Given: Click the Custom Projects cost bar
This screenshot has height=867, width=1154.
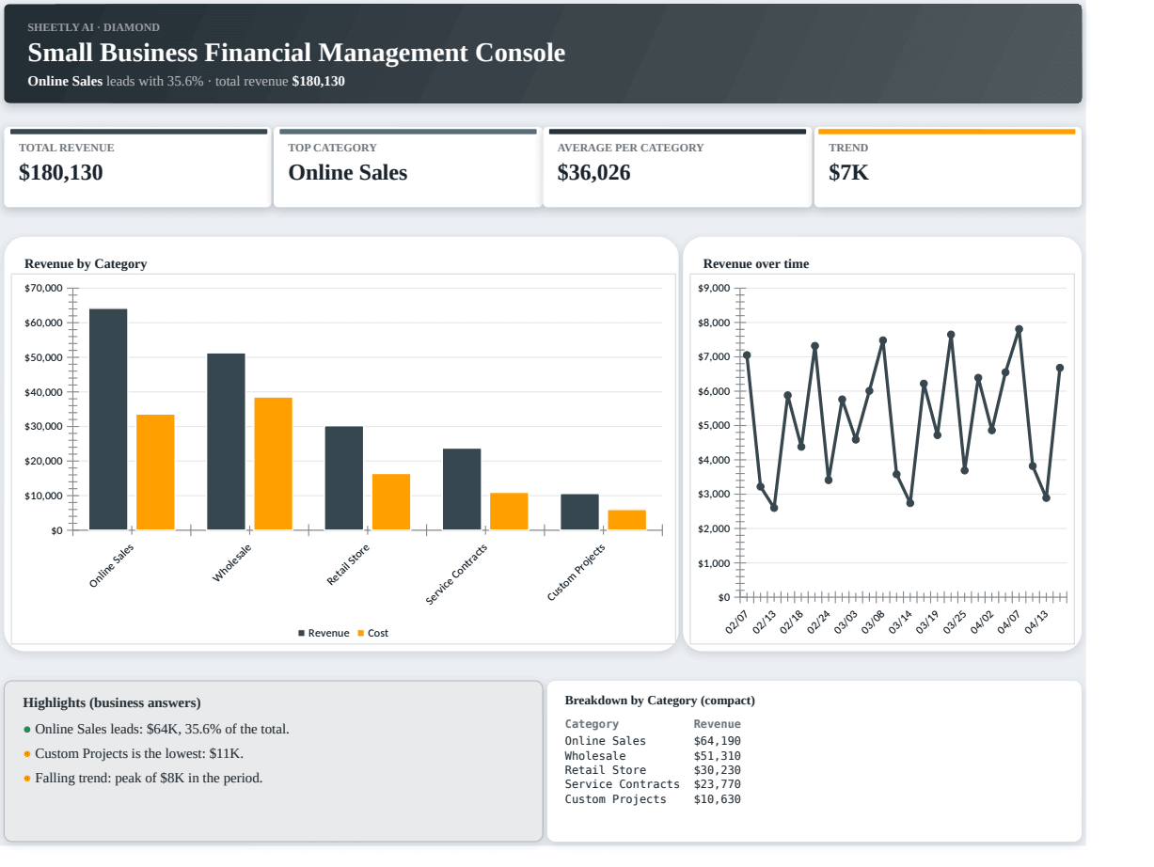Looking at the screenshot, I should (626, 520).
